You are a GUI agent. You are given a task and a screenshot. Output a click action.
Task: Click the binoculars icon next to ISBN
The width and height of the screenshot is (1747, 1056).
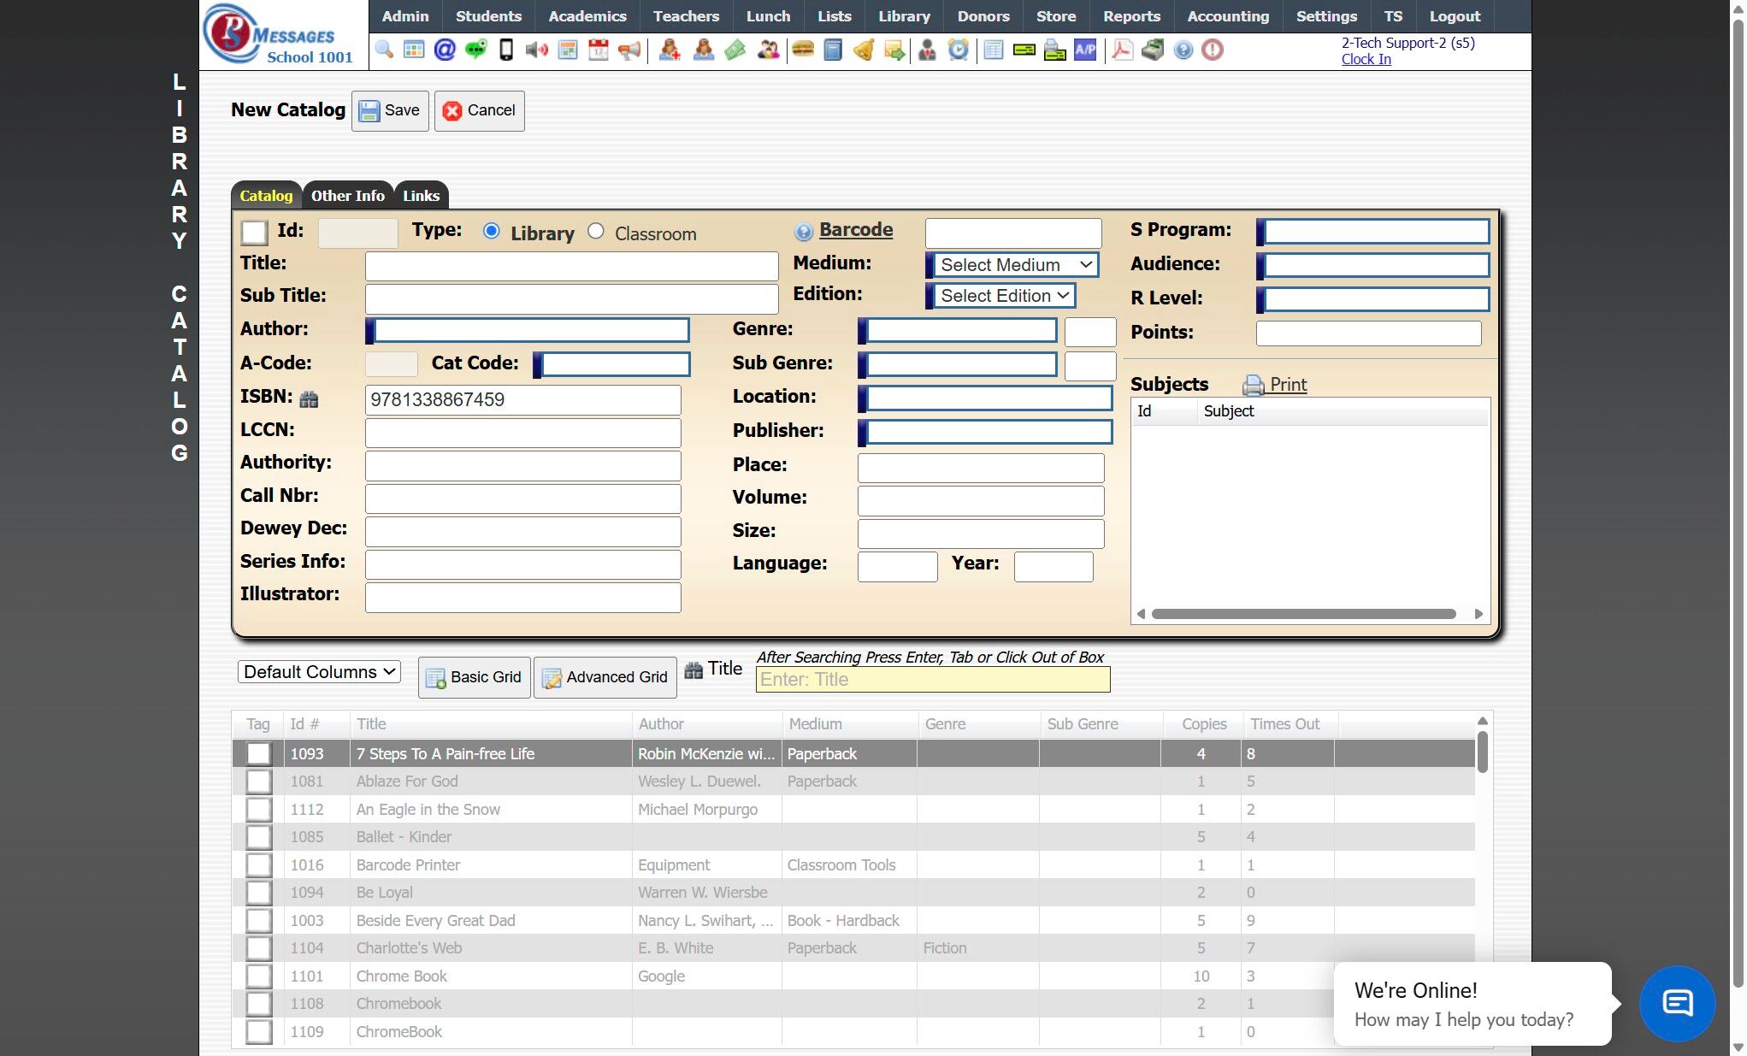point(310,399)
